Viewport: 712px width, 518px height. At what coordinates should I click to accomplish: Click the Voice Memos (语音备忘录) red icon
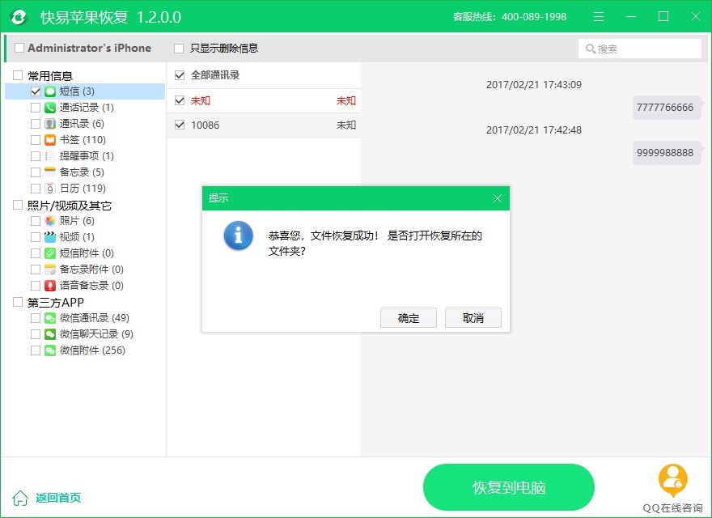(50, 286)
